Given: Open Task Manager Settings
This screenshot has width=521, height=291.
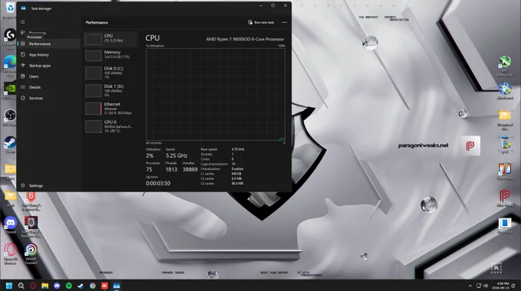Looking at the screenshot, I should click(x=48, y=185).
